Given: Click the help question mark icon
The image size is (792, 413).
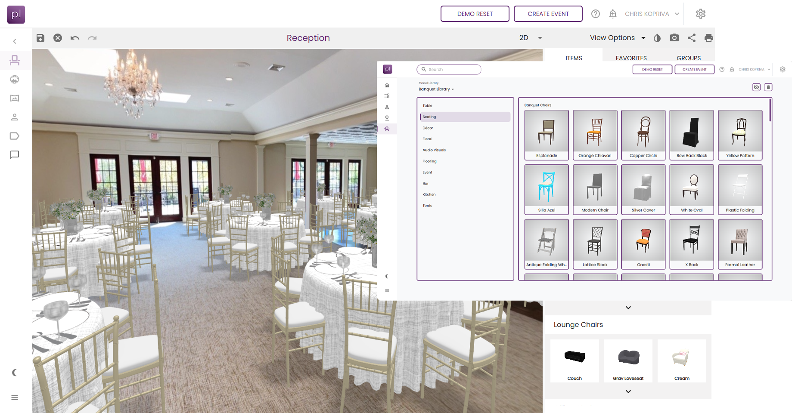Looking at the screenshot, I should pos(596,14).
